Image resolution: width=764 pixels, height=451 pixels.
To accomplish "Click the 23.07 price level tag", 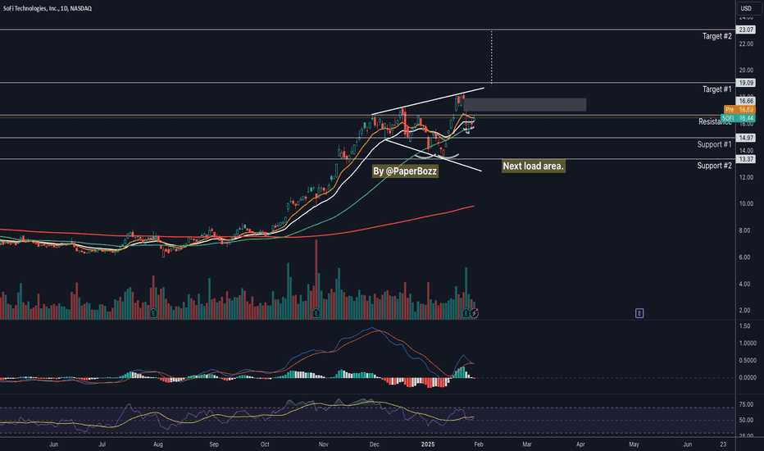I will point(746,30).
